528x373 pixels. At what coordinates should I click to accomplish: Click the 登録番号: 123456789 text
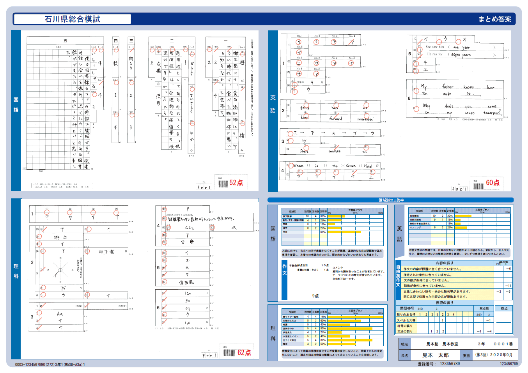point(439,364)
